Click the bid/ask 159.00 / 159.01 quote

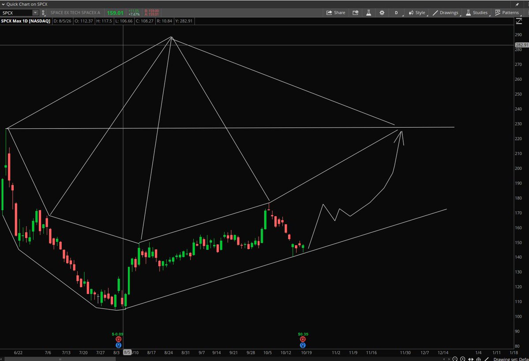pyautogui.click(x=151, y=13)
